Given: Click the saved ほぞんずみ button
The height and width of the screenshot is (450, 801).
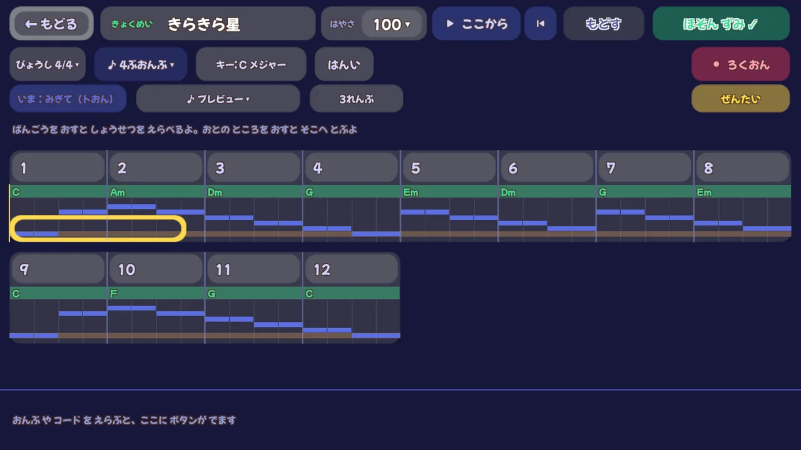Looking at the screenshot, I should [721, 24].
